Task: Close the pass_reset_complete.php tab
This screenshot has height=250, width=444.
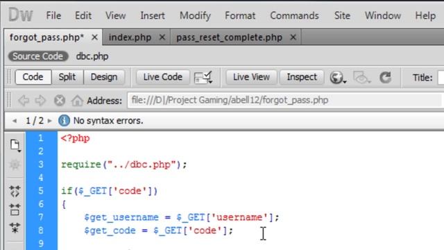Action: click(x=293, y=37)
